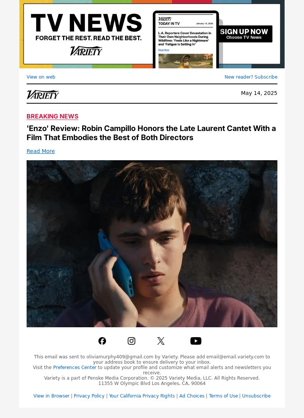304x418 pixels.
Task: Click the Variety logo in TV News banner
Action: click(86, 50)
